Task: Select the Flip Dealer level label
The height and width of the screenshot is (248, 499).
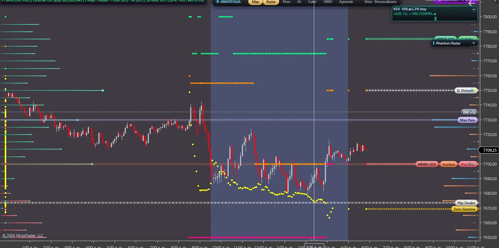Action: point(466,203)
